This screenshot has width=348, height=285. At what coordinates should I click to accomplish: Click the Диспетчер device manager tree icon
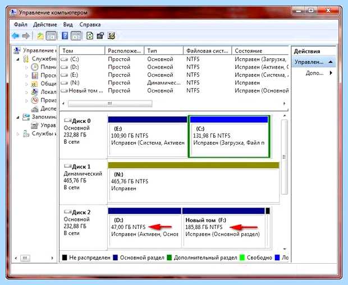click(x=35, y=109)
